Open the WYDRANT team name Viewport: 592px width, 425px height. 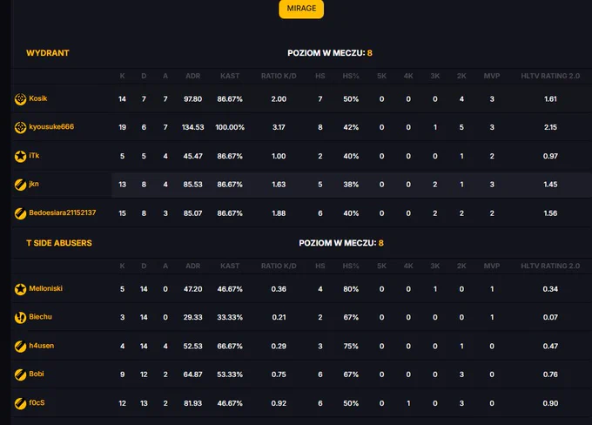(x=48, y=53)
